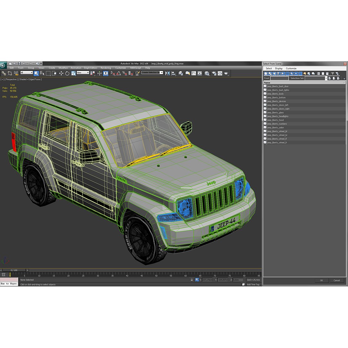This screenshot has height=348, width=348.
Task: Open the Render Setup icon
Action: 214,73
